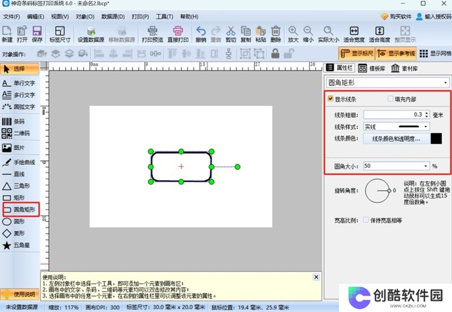Click the 保存 (Save) toolbar icon
This screenshot has height=312, width=452.
[x=37, y=34]
